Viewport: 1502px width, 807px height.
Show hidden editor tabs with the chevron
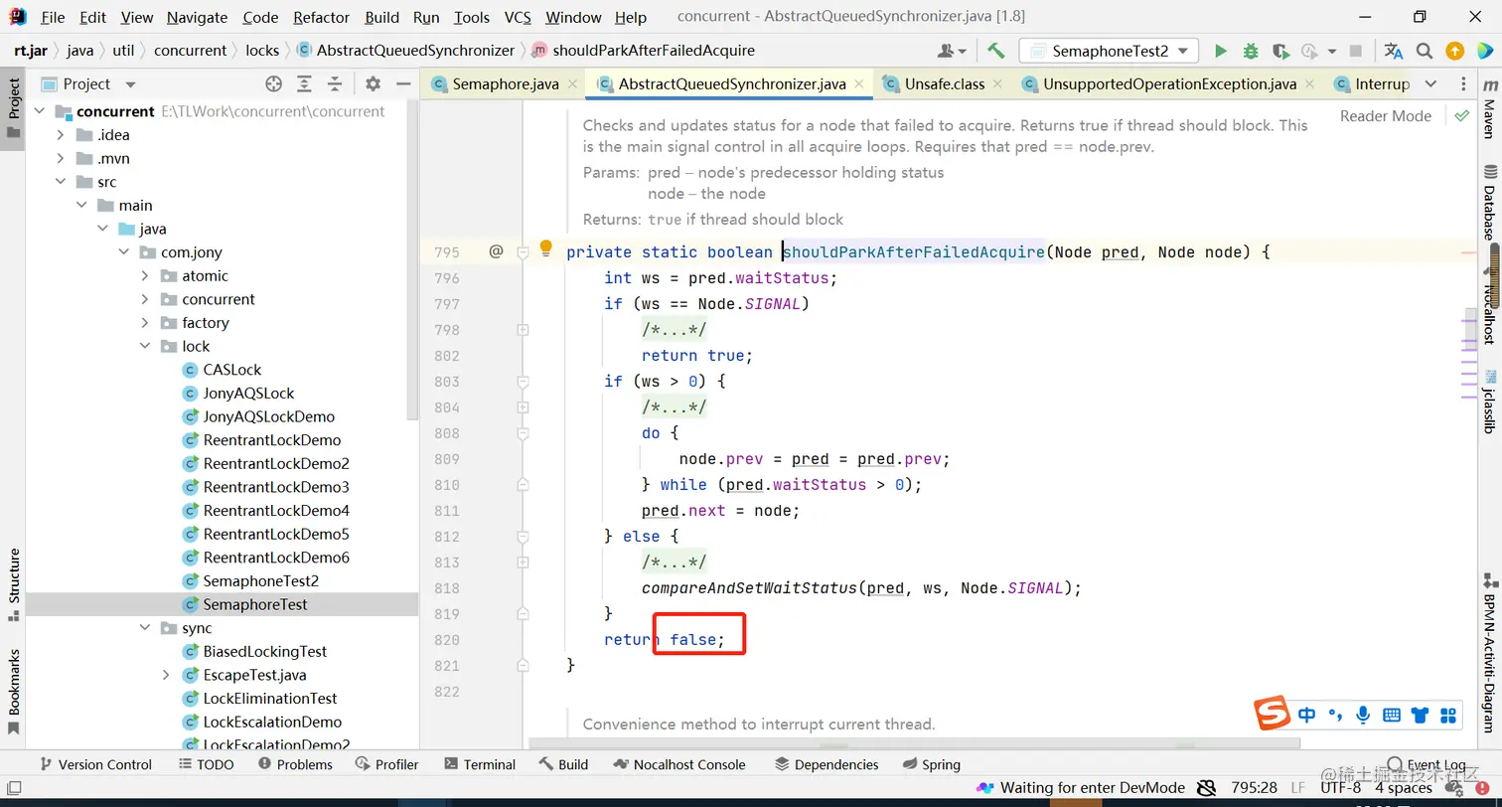[1430, 84]
